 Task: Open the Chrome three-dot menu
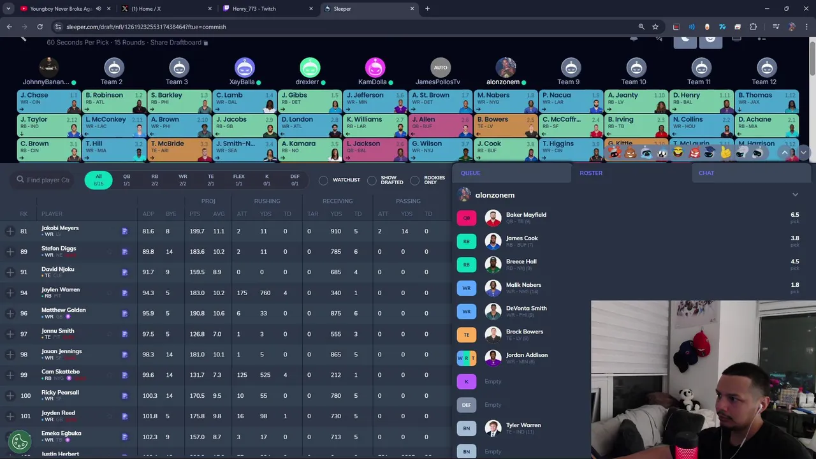click(x=806, y=27)
